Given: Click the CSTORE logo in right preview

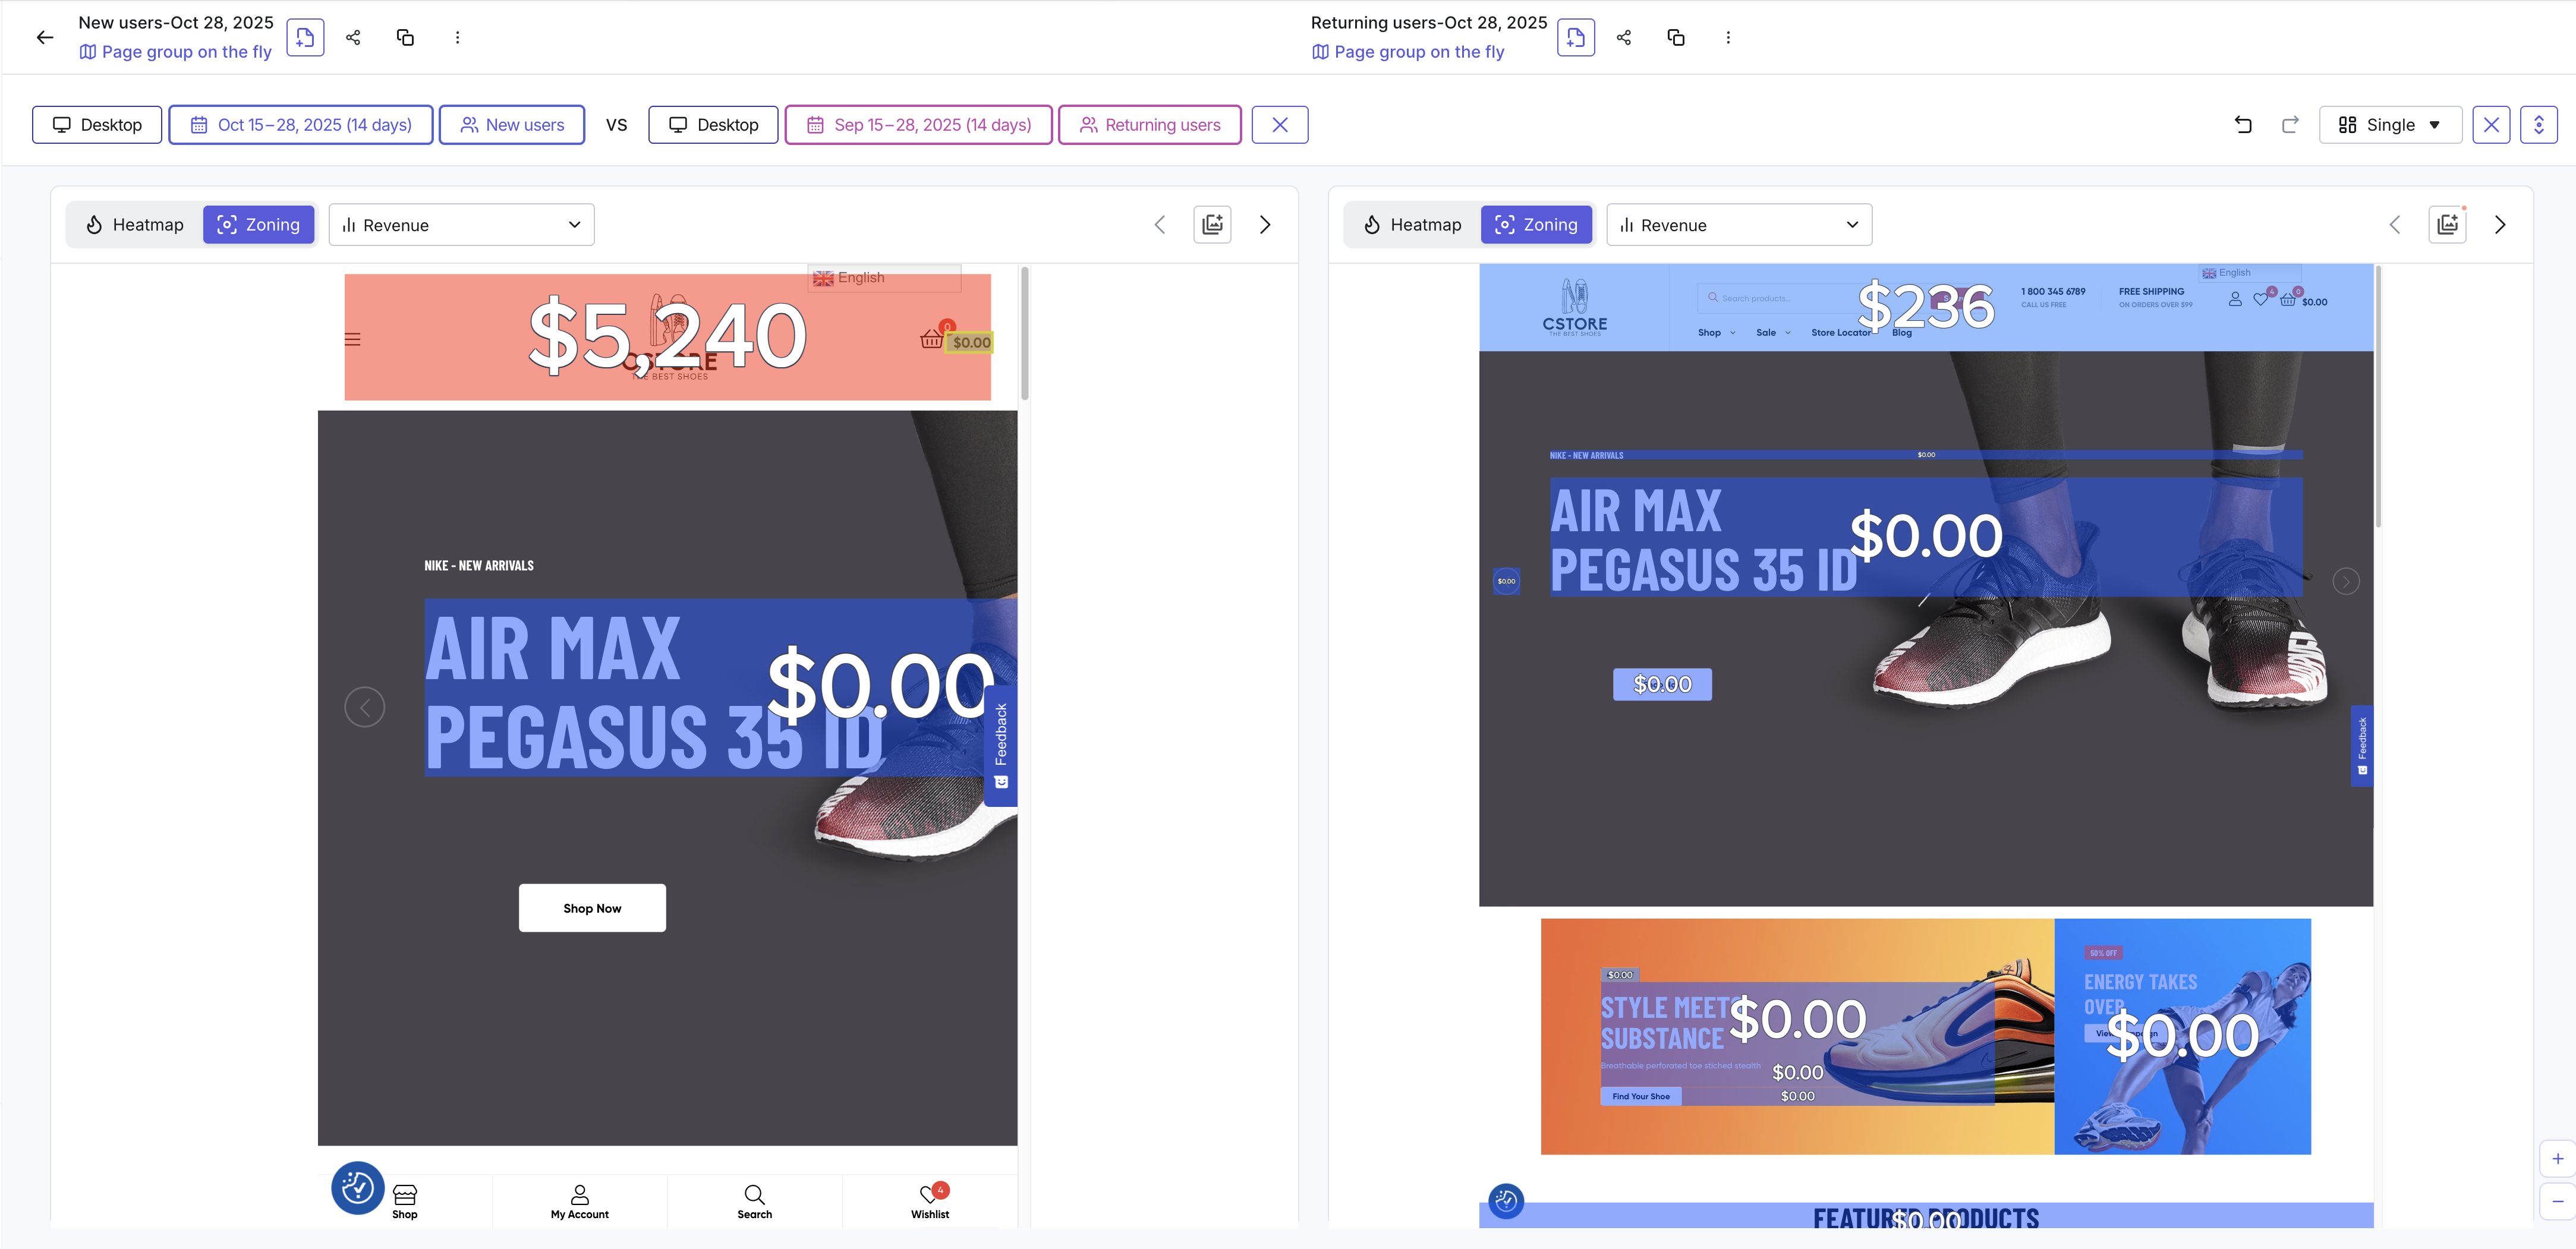Looking at the screenshot, I should [x=1575, y=308].
